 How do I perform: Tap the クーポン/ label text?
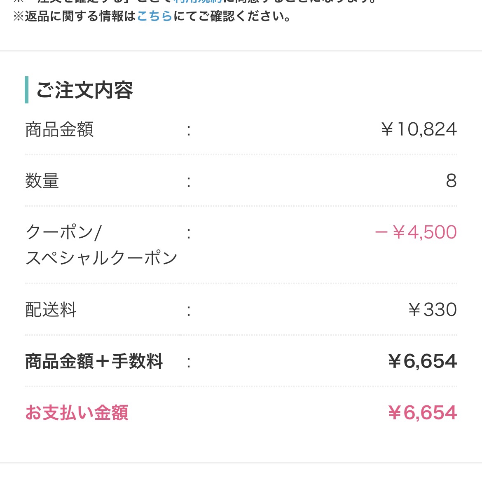[63, 232]
